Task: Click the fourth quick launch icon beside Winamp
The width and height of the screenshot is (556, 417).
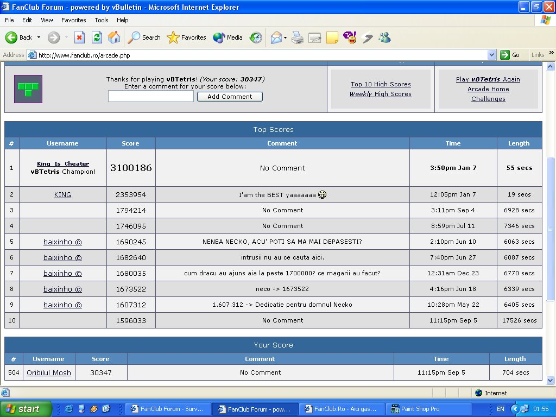Action: pos(106,409)
